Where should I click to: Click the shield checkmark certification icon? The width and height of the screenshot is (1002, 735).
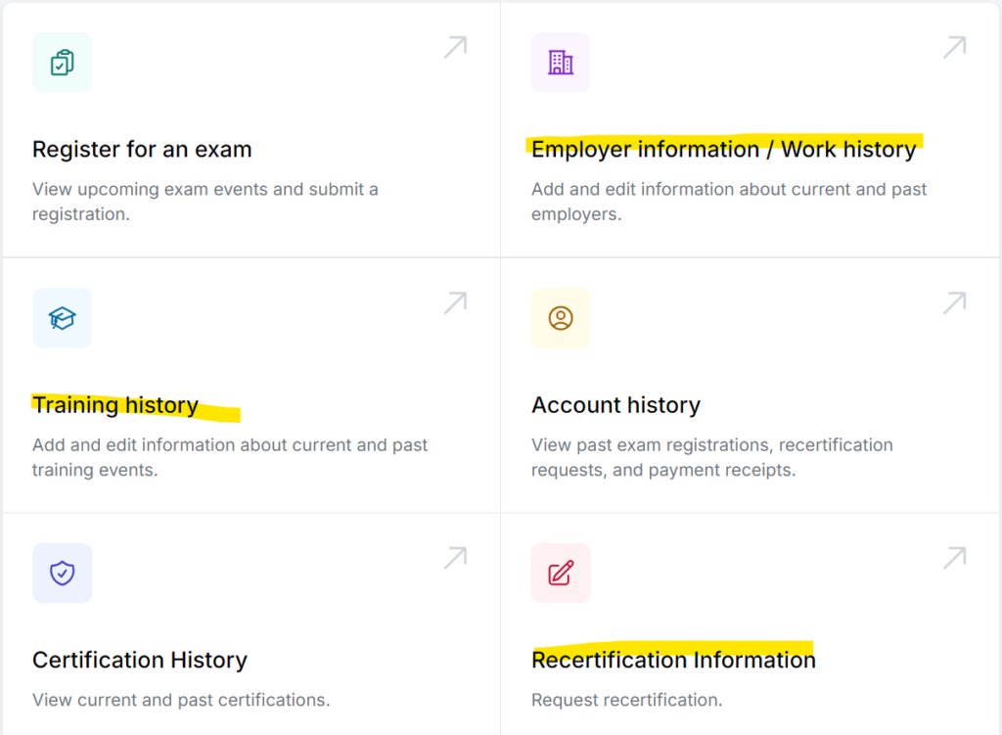(62, 573)
